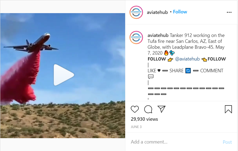Focus the Add a comment field
The image size is (238, 151).
click(175, 142)
